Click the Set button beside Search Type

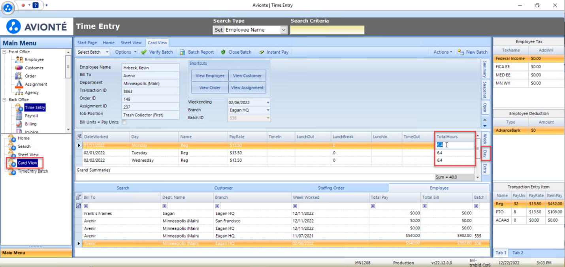(x=218, y=30)
